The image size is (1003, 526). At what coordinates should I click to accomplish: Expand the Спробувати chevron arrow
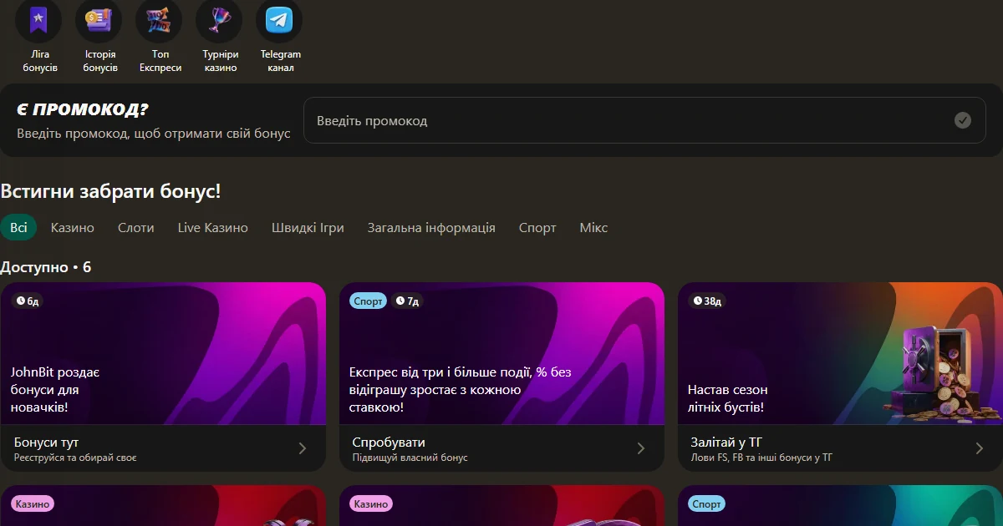tap(641, 448)
